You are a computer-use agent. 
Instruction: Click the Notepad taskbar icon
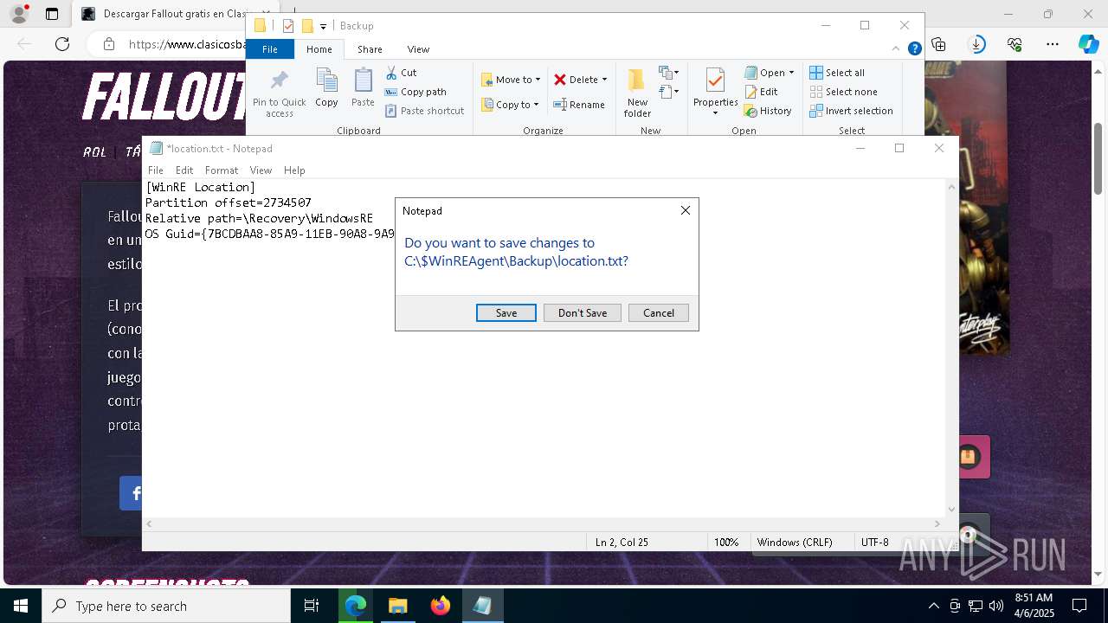(x=482, y=606)
